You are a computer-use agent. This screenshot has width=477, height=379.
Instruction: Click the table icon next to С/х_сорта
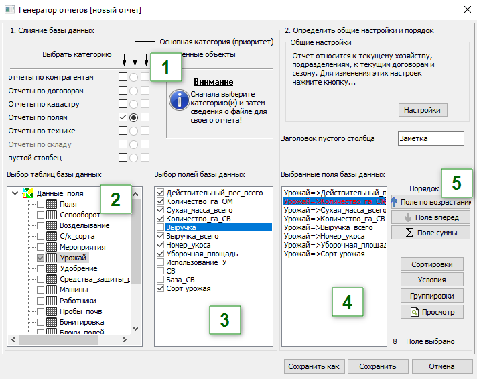click(x=52, y=236)
